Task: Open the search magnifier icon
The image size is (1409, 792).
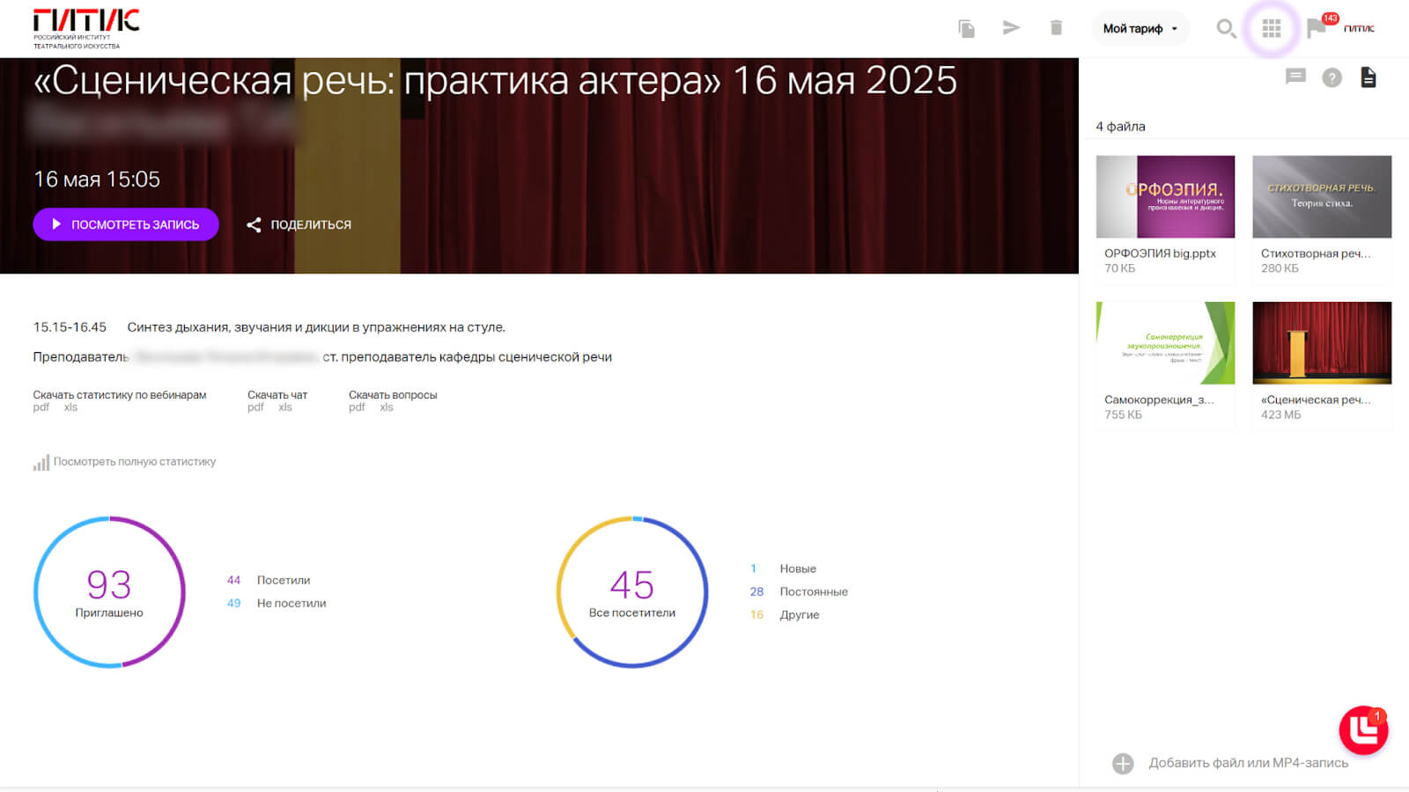Action: (x=1225, y=29)
